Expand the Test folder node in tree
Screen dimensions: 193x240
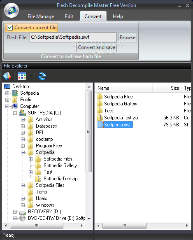pyautogui.click(x=30, y=172)
